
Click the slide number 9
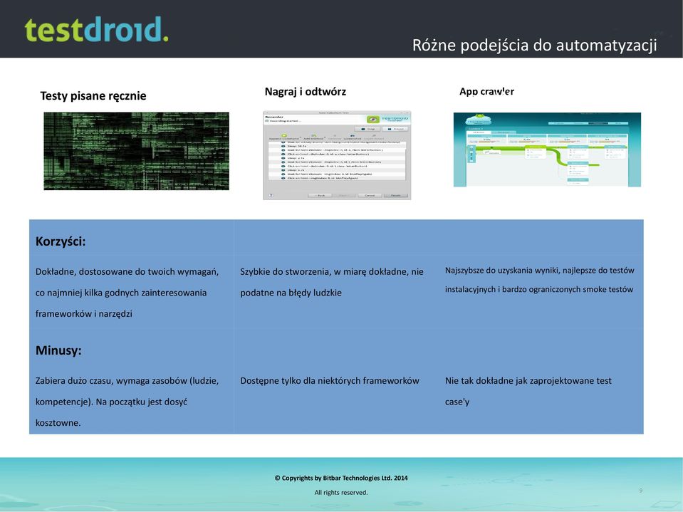(x=641, y=491)
